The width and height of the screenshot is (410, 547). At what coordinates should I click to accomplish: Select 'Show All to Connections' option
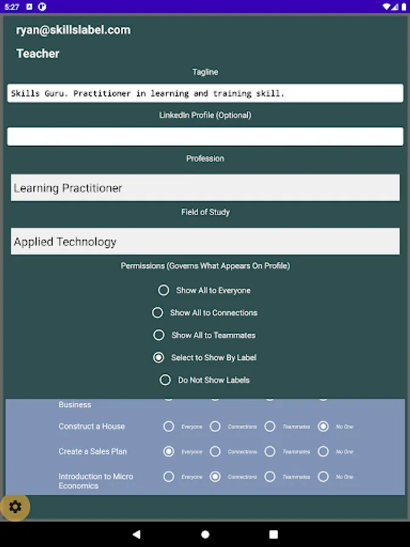tap(157, 313)
